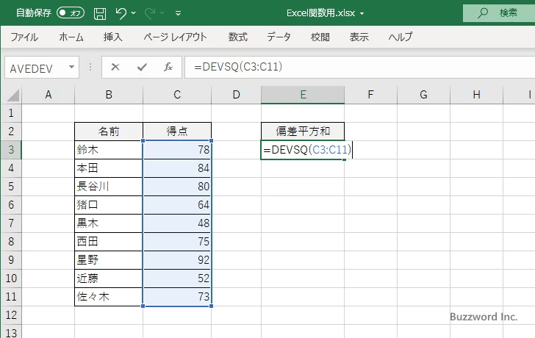Viewport: 535px width, 338px height.
Task: Click the score cell showing 48
Action: (x=177, y=223)
